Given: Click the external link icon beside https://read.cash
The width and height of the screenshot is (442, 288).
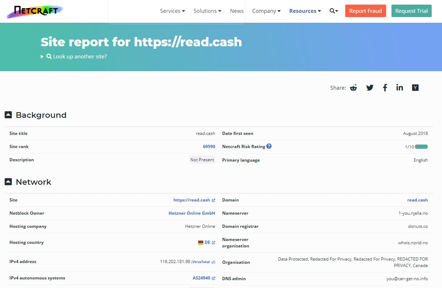Looking at the screenshot, I should [x=214, y=200].
